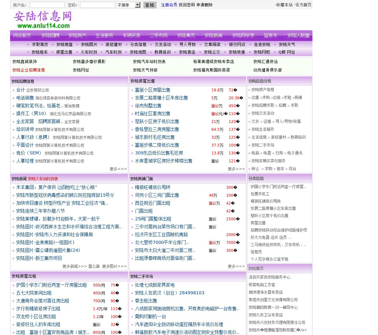Click the 安陆信息网 site logo
Viewport: 378px width, 335px height.
(x=43, y=20)
